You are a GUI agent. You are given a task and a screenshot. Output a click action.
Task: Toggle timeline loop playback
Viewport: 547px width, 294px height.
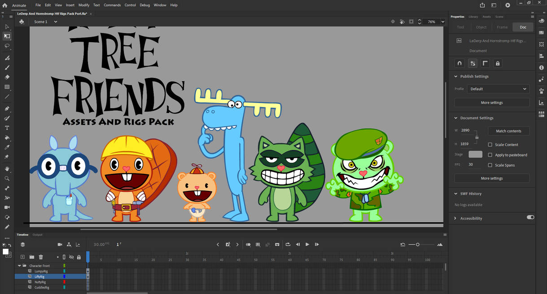pyautogui.click(x=288, y=245)
